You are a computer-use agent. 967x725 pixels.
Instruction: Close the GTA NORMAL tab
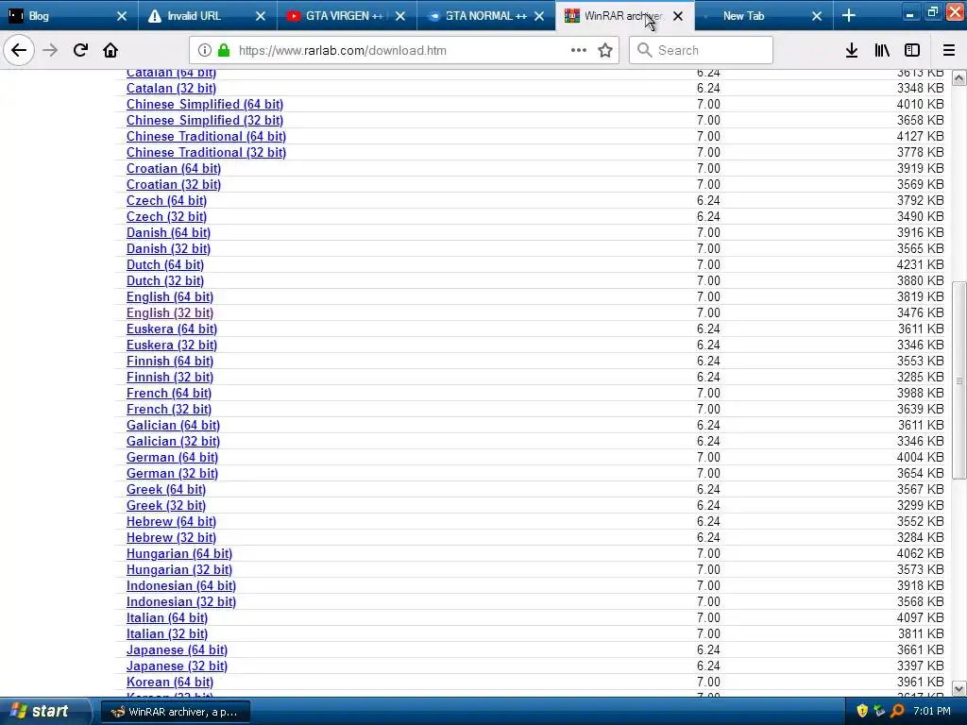[539, 16]
